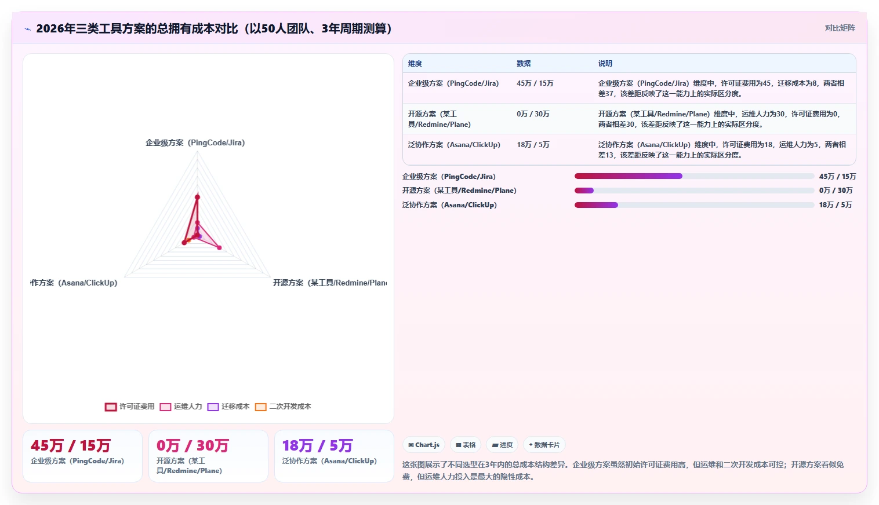This screenshot has height=505, width=879.
Task: Click the progress row label 泛协作方案（Asana/ClickUp）
Action: pyautogui.click(x=450, y=205)
